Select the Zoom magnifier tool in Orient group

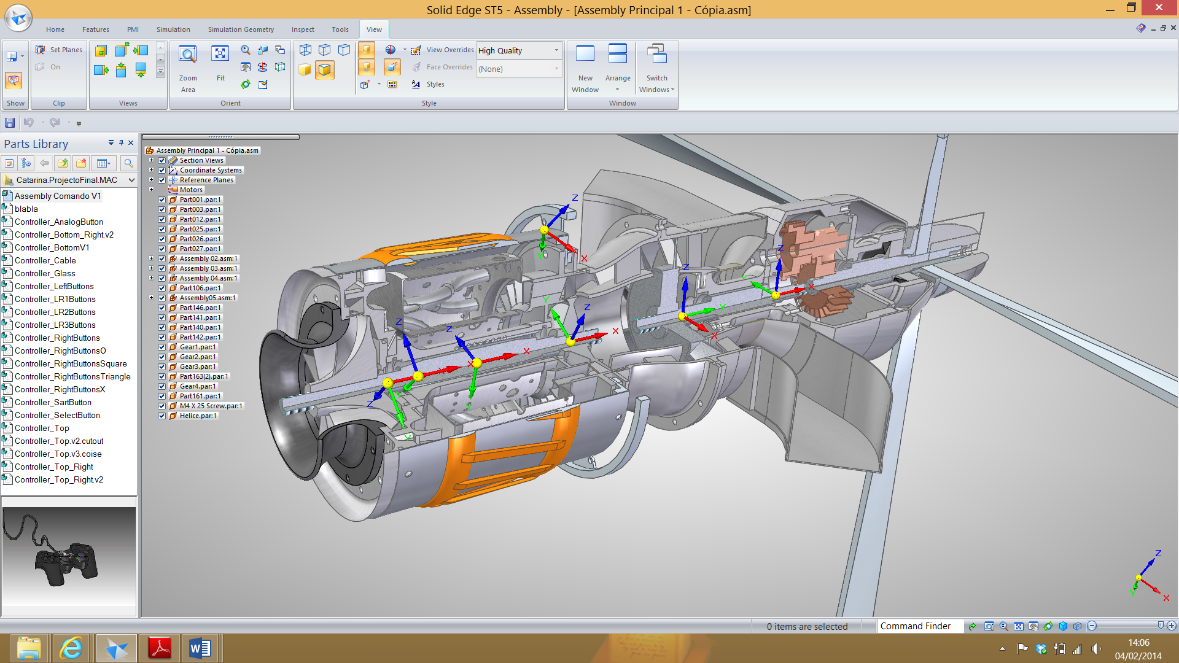point(246,50)
